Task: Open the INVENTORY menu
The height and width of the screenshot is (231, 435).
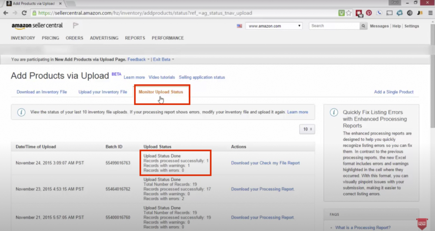Action: [23, 38]
